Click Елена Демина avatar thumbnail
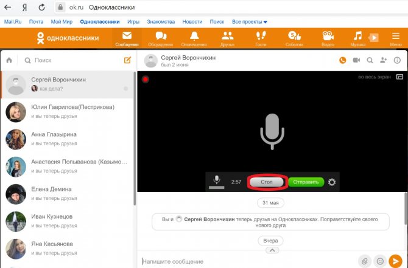 coord(16,194)
